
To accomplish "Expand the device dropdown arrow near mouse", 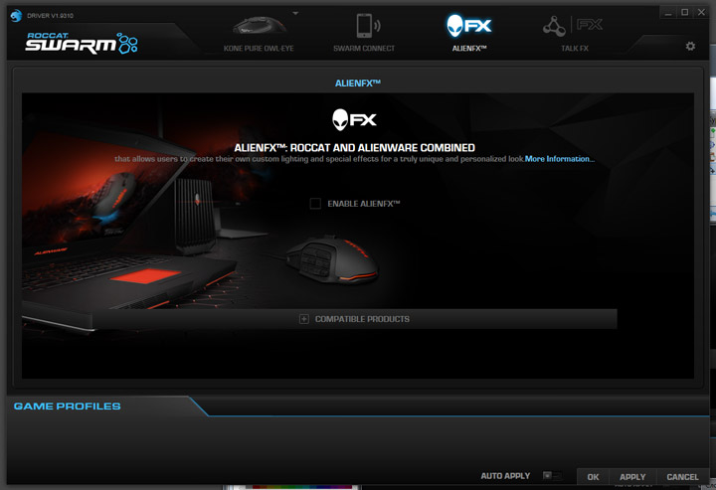I will pyautogui.click(x=295, y=13).
